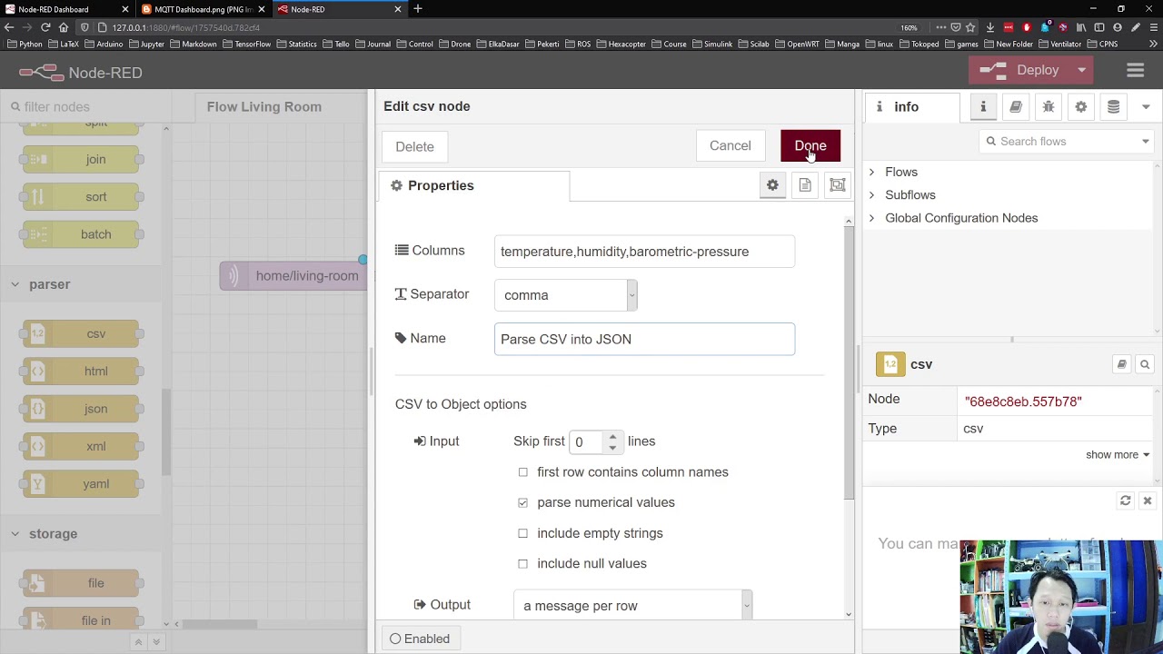Select the yaml node in the palette
The image size is (1163, 654).
(x=82, y=484)
